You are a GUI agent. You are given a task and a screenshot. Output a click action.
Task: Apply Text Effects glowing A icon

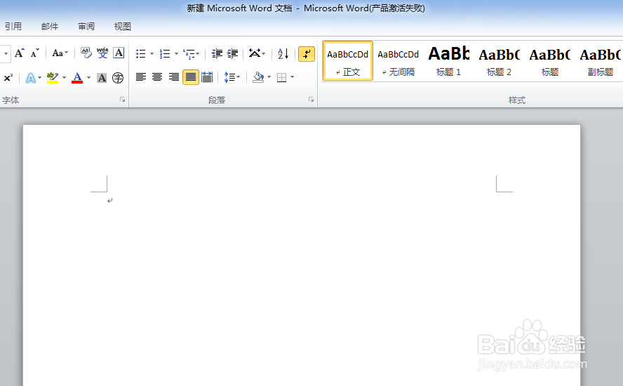[x=30, y=77]
